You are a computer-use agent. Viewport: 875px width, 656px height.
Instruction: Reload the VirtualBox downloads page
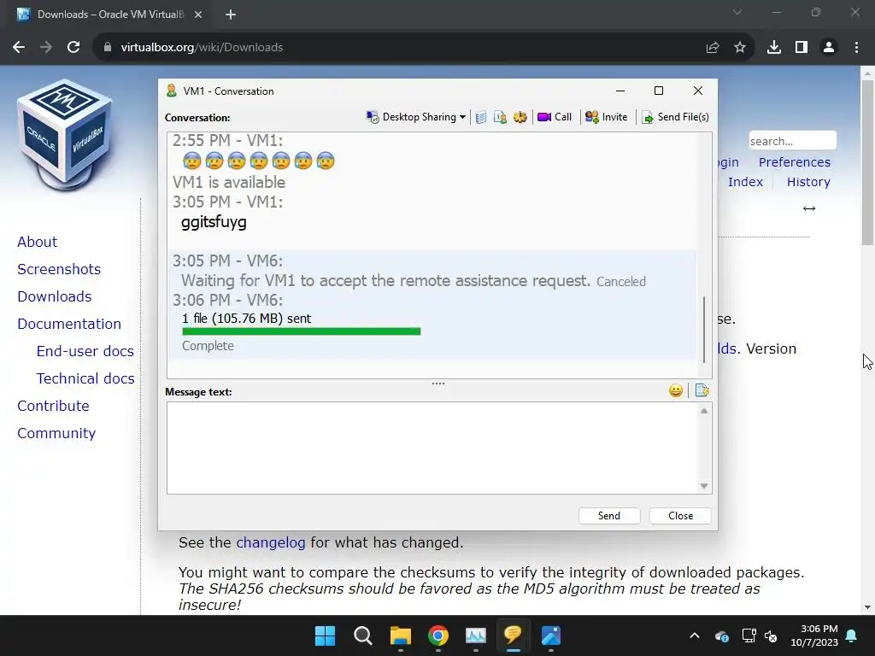coord(73,48)
